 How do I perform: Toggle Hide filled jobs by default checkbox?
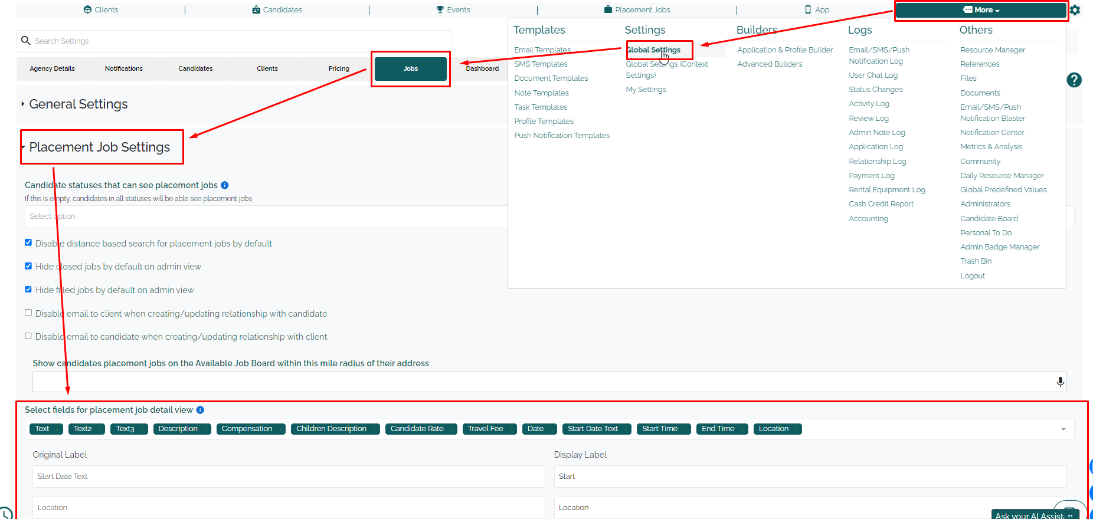pyautogui.click(x=28, y=290)
